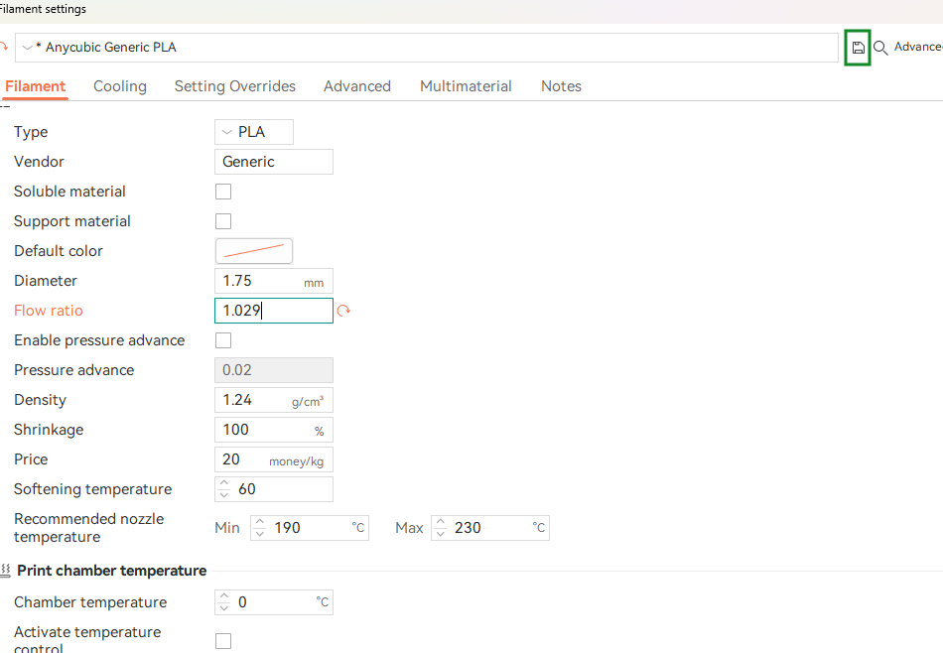Check Enable pressure advance

223,340
